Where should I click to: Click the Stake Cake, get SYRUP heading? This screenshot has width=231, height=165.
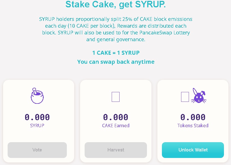pyautogui.click(x=116, y=4)
